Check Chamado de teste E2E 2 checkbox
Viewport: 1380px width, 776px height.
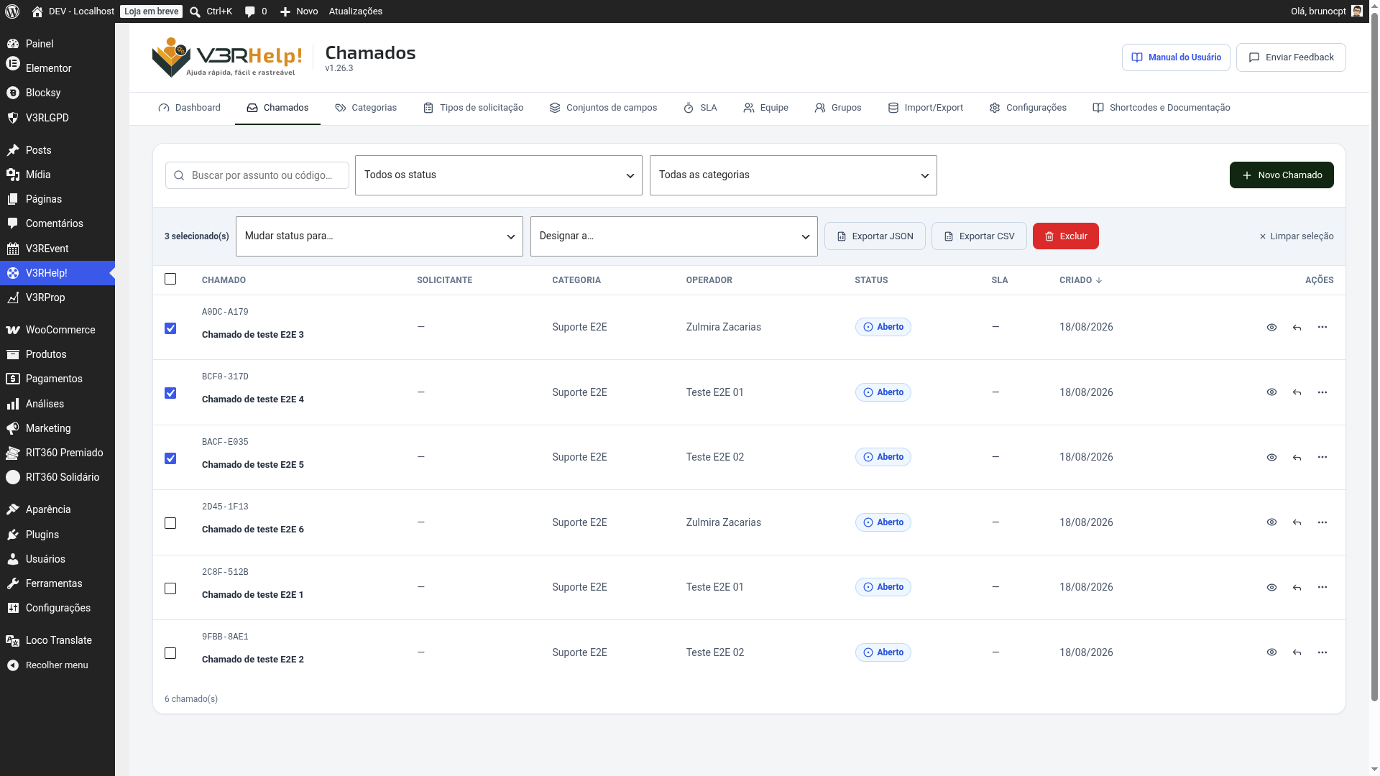[x=170, y=653]
